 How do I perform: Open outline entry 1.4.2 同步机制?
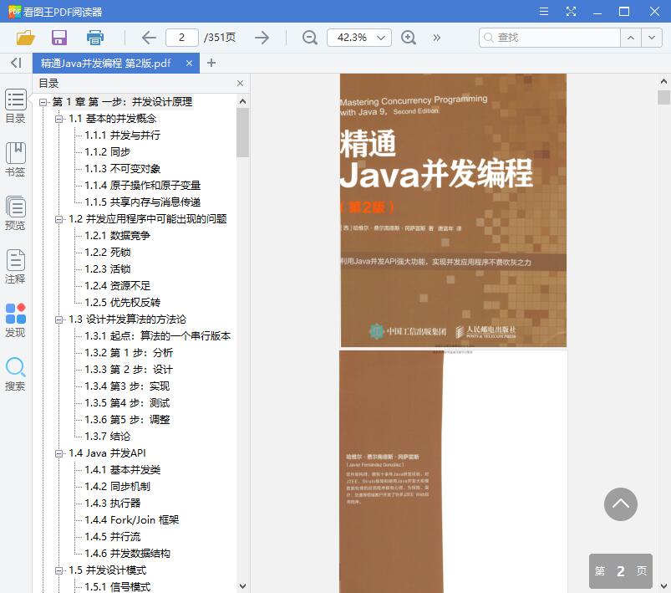coord(117,487)
